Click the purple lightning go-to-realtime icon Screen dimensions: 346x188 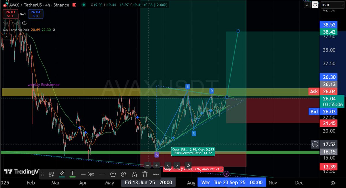pyautogui.click(x=226, y=174)
